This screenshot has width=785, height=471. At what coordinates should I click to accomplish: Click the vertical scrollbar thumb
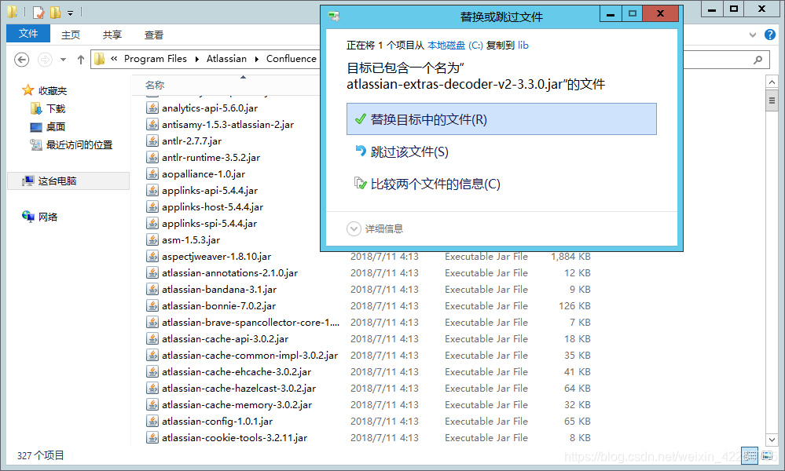[772, 100]
